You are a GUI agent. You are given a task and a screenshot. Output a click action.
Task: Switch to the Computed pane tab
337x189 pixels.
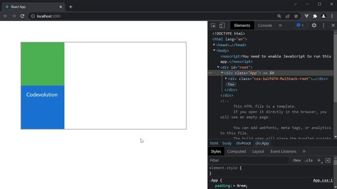(236, 152)
